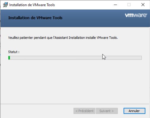
Task: Click empty title bar space before minimize button
Action: click(83, 5)
